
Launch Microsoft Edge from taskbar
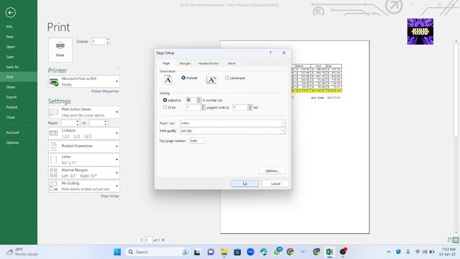click(264, 252)
